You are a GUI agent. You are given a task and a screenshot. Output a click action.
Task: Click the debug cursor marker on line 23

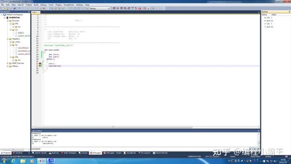40,66
